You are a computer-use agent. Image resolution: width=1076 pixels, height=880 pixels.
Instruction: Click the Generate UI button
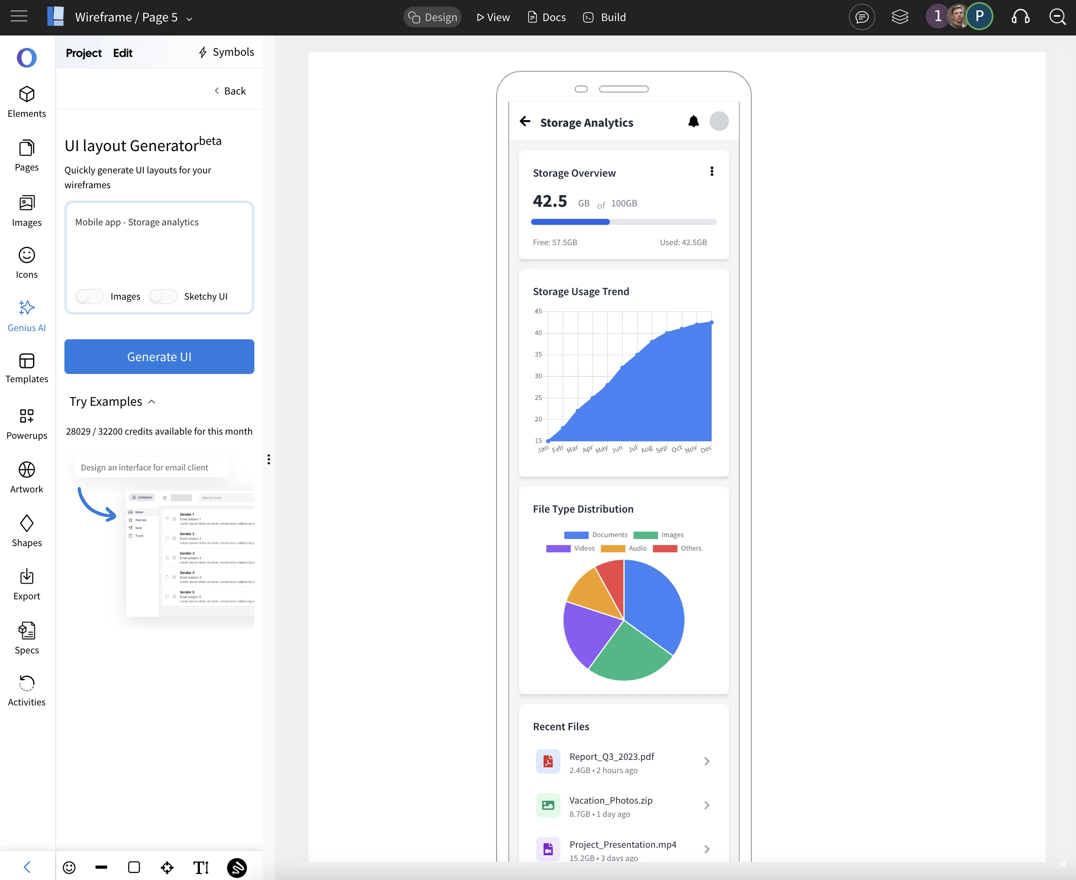point(159,357)
